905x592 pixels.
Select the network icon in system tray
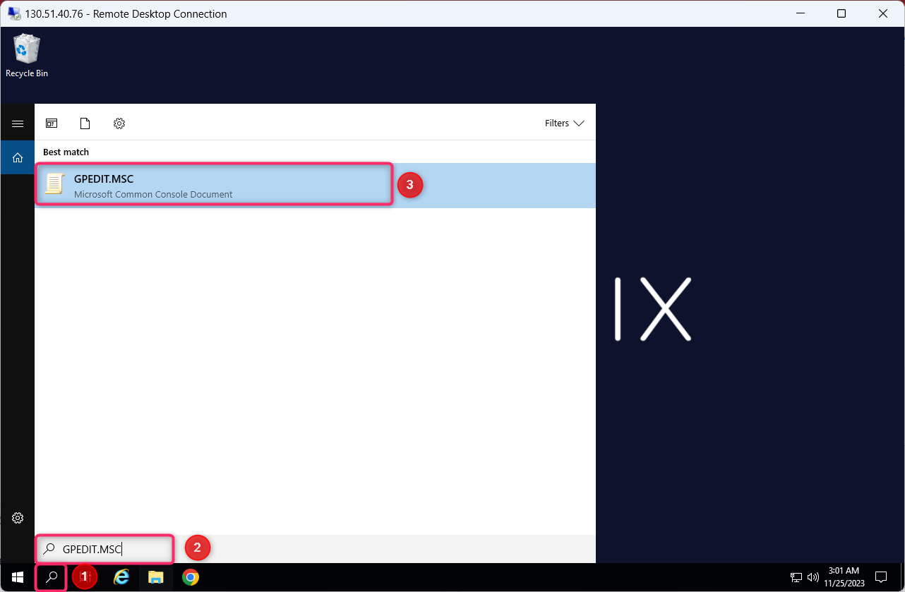click(796, 577)
